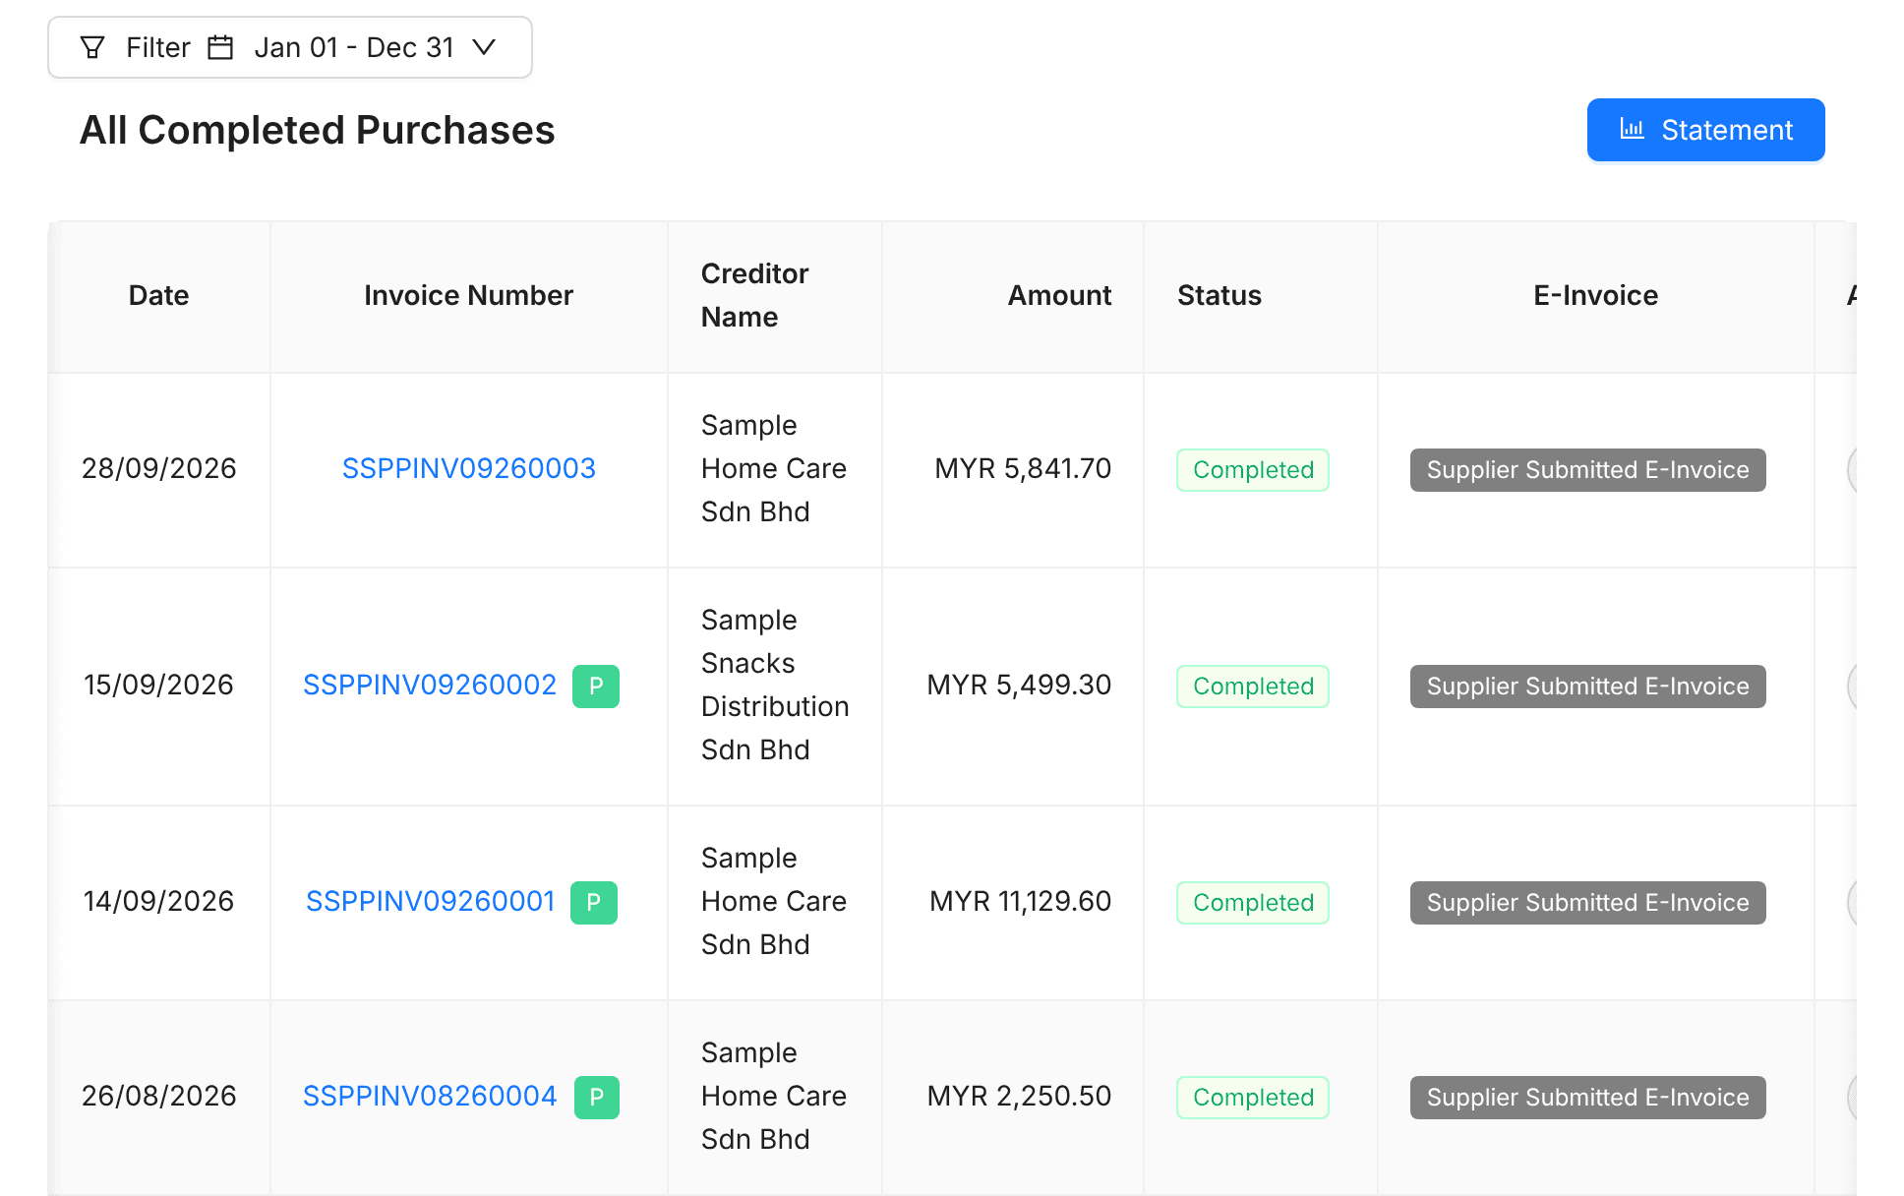Click Supplier Submitted E-Invoice tag for SSPPINV09260002

click(x=1588, y=687)
